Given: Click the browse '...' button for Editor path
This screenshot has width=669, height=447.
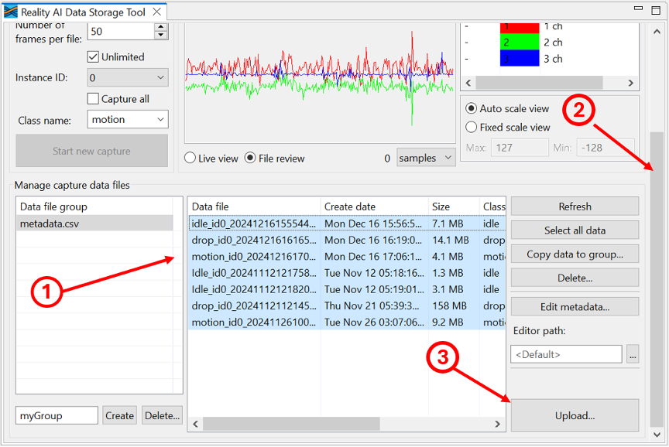Looking at the screenshot, I should click(x=633, y=354).
